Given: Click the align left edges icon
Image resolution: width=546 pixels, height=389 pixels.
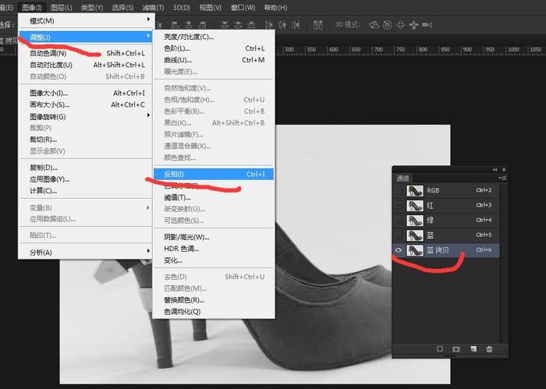Looking at the screenshot, I should click(x=175, y=25).
